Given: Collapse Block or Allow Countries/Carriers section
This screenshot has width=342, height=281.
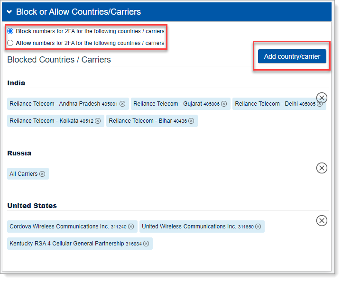Looking at the screenshot, I should coord(9,12).
